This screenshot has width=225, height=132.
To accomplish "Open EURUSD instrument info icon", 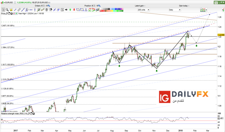I will click(15, 2).
